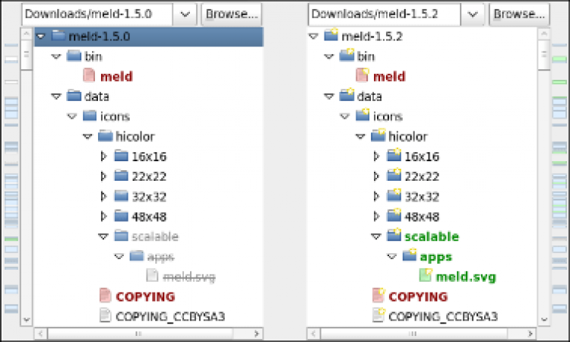Click the icons folder icon in right pane
Image resolution: width=570 pixels, height=342 pixels.
363,116
